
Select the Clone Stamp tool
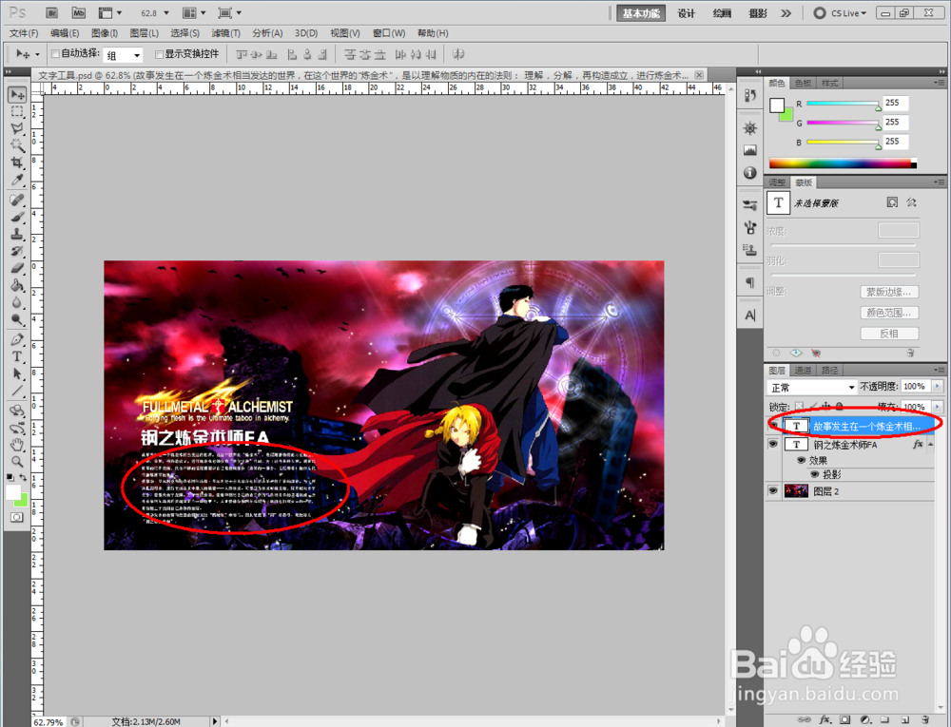click(17, 234)
